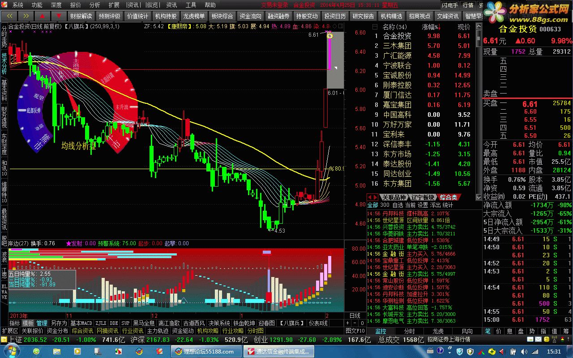
Task: Click the yellow icon left of 上证 index
Action: coord(4,340)
